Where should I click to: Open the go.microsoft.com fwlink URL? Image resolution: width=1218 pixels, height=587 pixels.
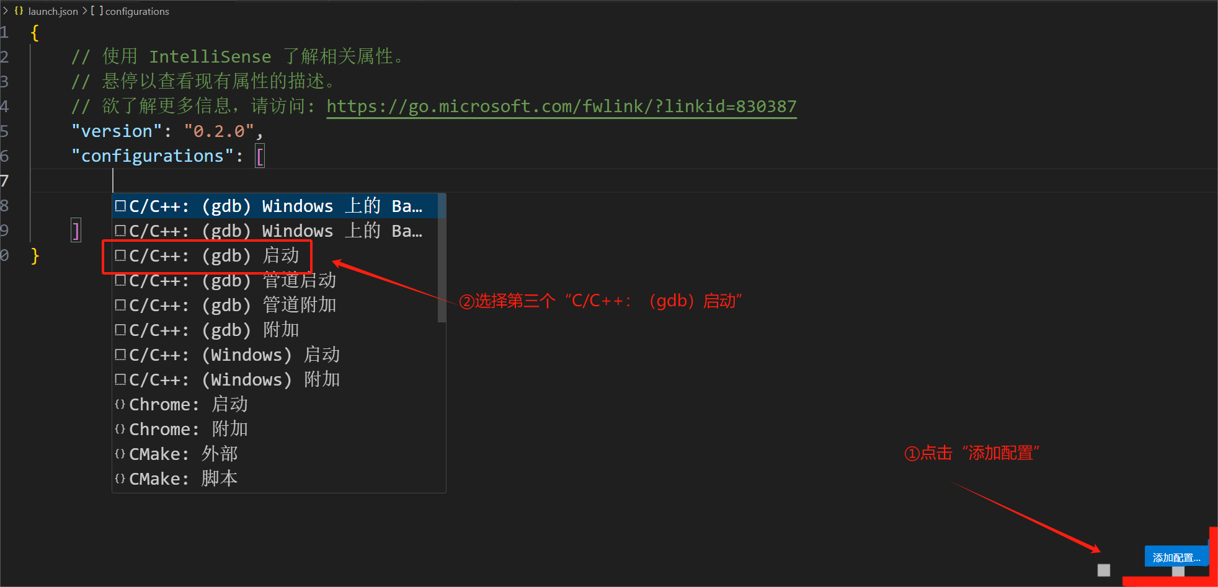pyautogui.click(x=561, y=107)
